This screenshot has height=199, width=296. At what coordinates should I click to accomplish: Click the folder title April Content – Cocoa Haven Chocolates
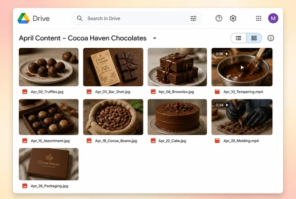83,38
